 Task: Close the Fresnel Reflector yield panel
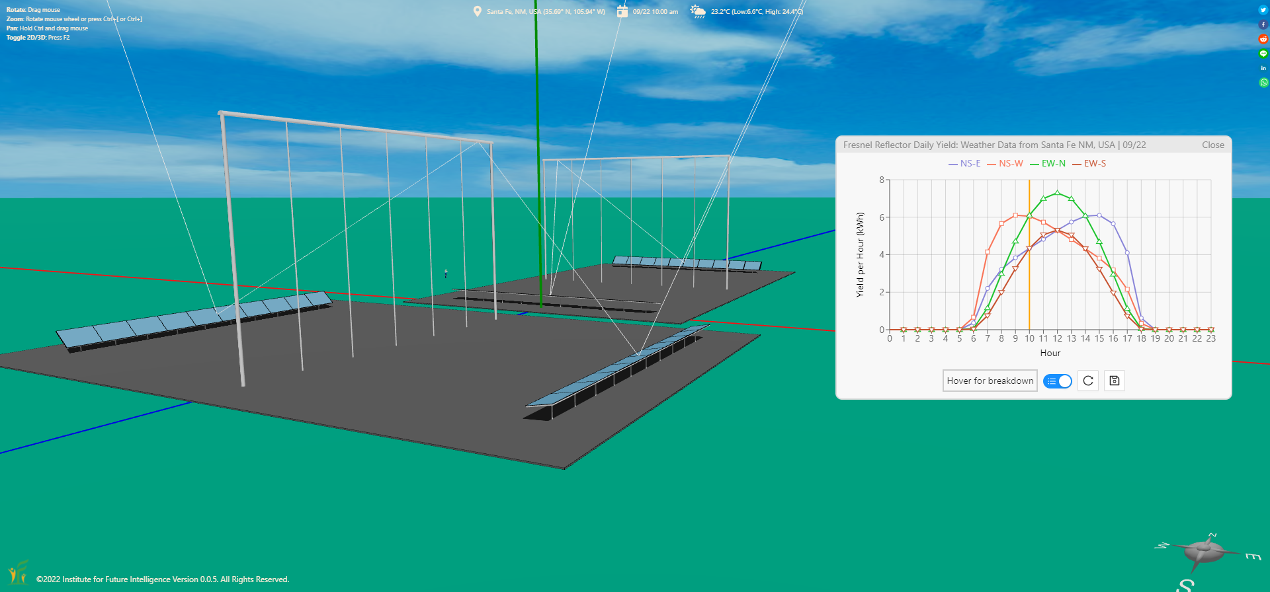click(1212, 145)
